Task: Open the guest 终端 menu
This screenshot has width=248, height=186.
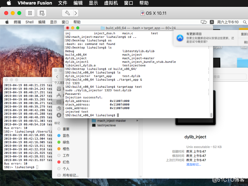Action: [17, 22]
